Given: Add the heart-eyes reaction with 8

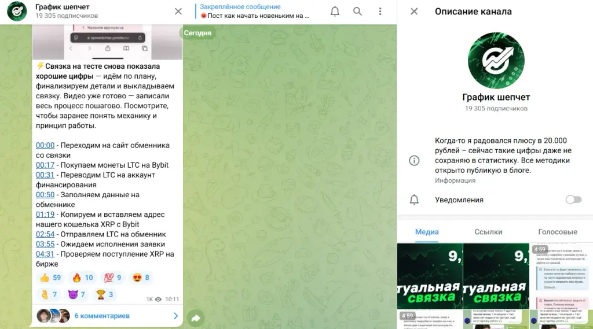Looking at the screenshot, I should pyautogui.click(x=141, y=278).
